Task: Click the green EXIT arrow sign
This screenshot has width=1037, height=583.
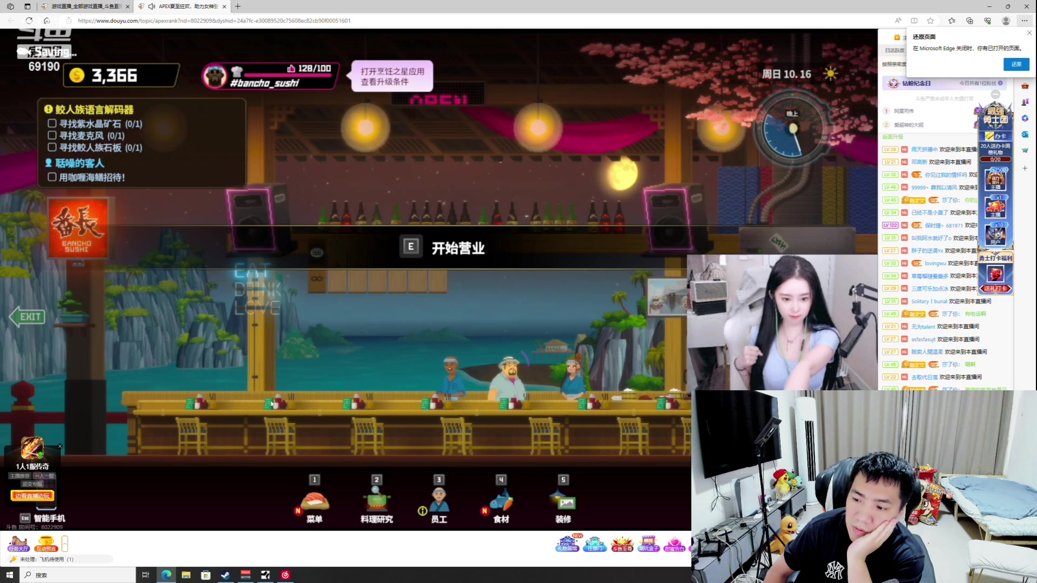Action: (x=28, y=317)
